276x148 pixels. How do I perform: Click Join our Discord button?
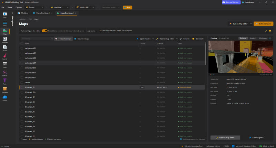click(x=231, y=2)
